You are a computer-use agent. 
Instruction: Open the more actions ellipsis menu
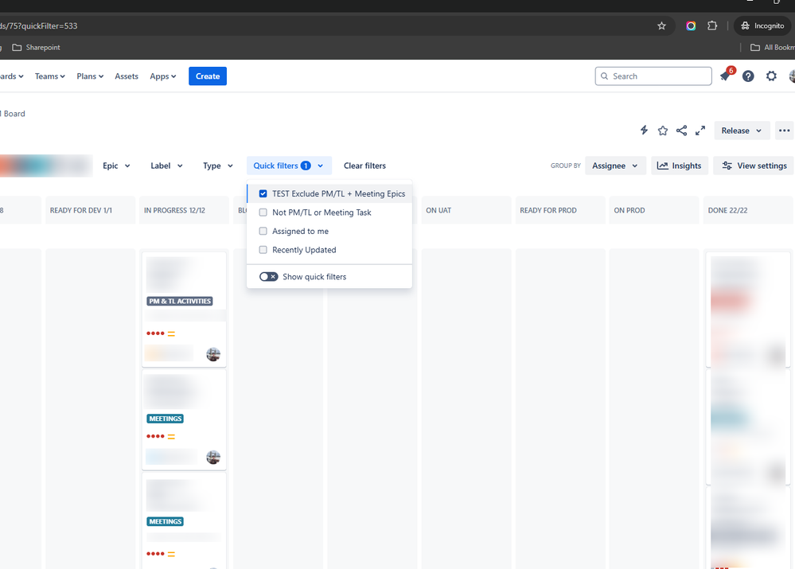tap(784, 131)
